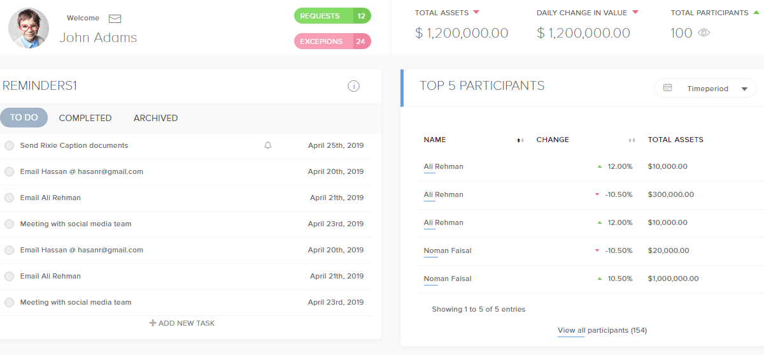Toggle the eye icon next to 100 participants
Viewport: 764px width, 355px height.
pyautogui.click(x=704, y=33)
